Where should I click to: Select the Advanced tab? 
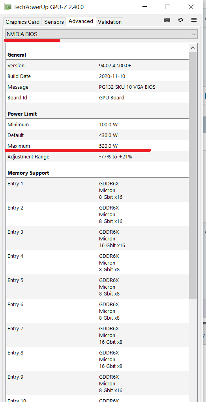81,21
